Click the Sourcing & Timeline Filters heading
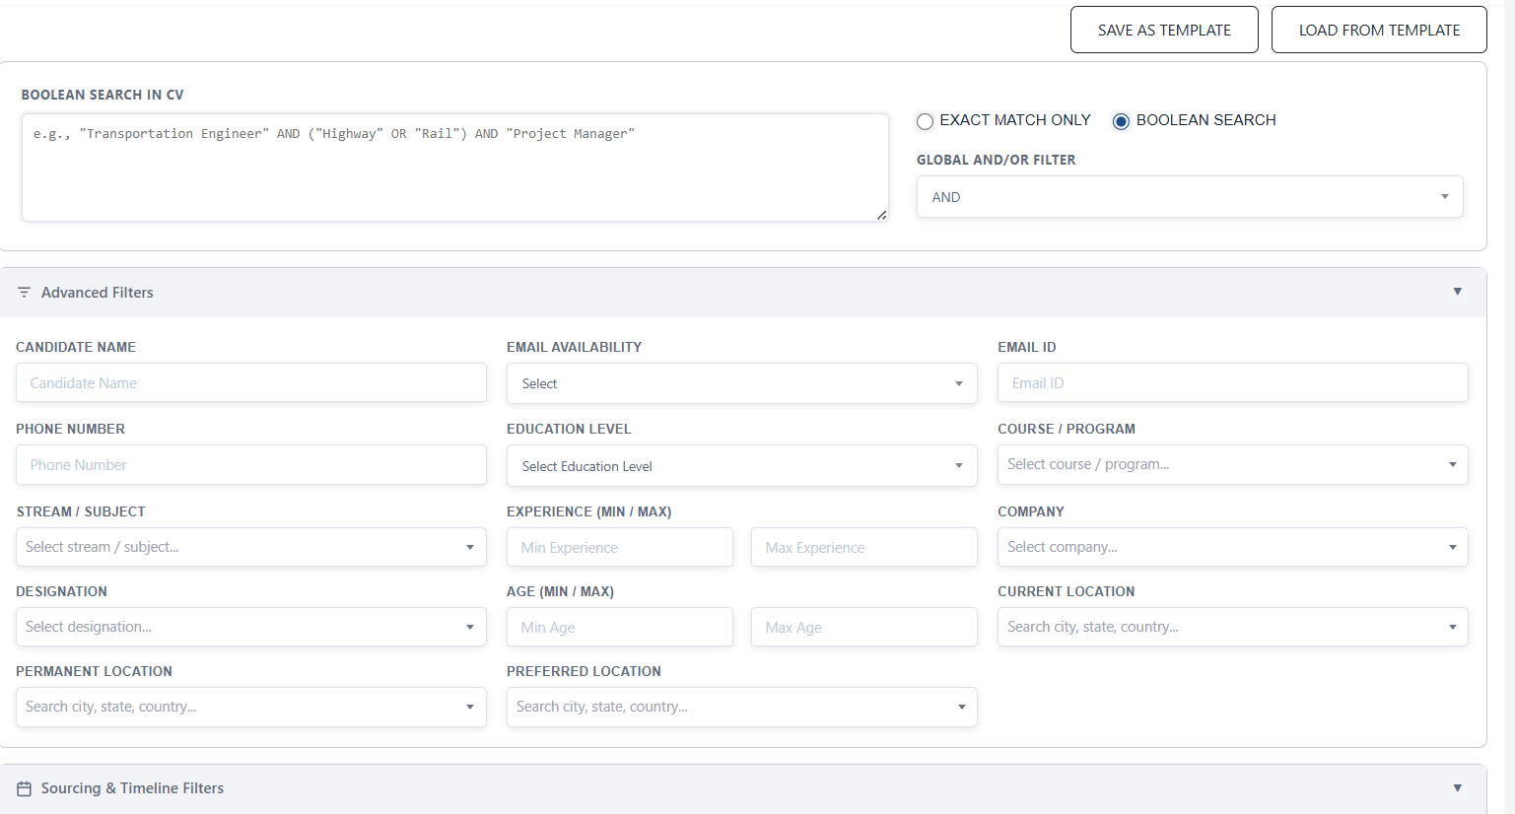Viewport: 1515px width, 814px height. [x=132, y=788]
